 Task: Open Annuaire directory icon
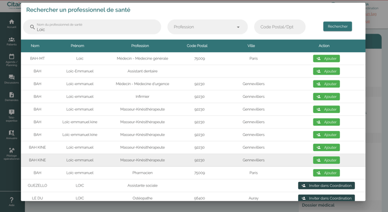click(x=12, y=133)
